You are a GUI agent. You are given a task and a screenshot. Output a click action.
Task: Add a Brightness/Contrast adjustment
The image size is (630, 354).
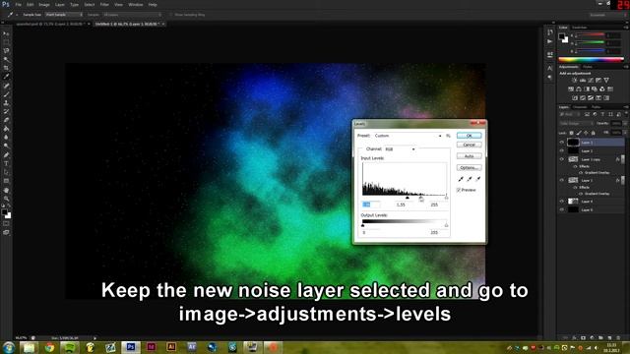tap(575, 81)
